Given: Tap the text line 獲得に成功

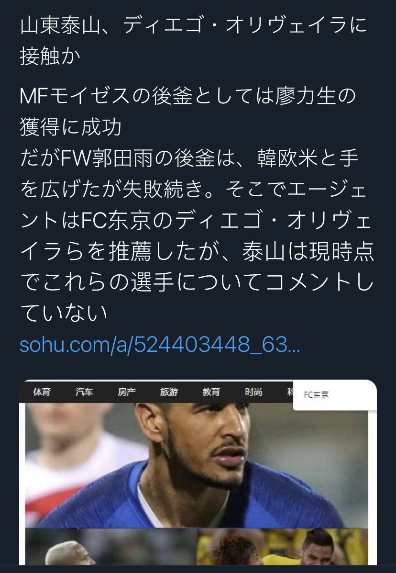Looking at the screenshot, I should 70,127.
